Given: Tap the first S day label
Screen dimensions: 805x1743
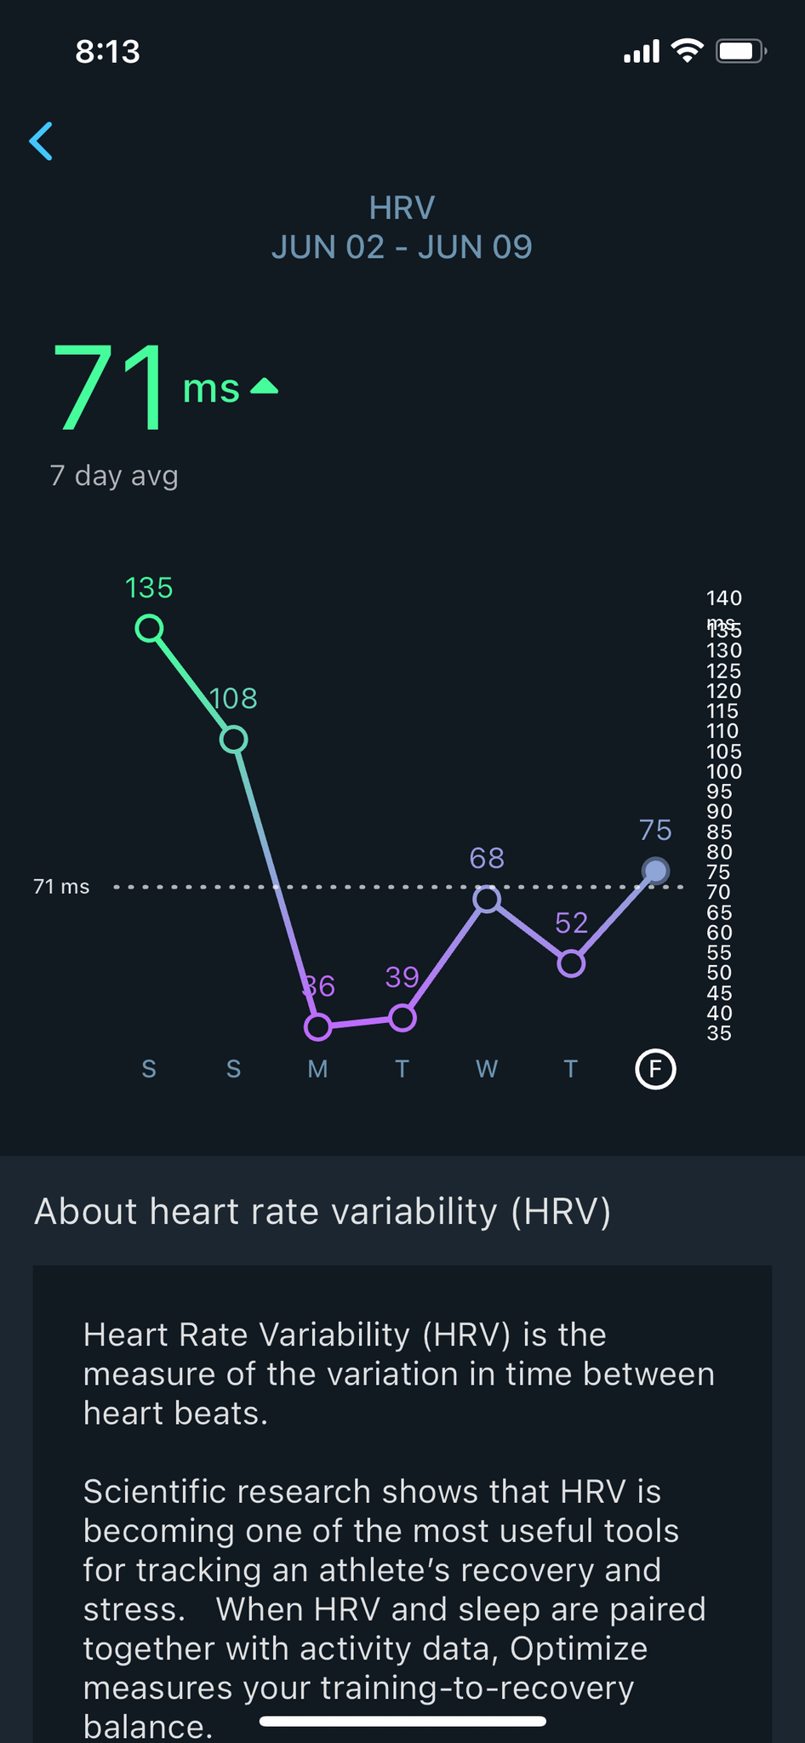Looking at the screenshot, I should pos(149,1069).
